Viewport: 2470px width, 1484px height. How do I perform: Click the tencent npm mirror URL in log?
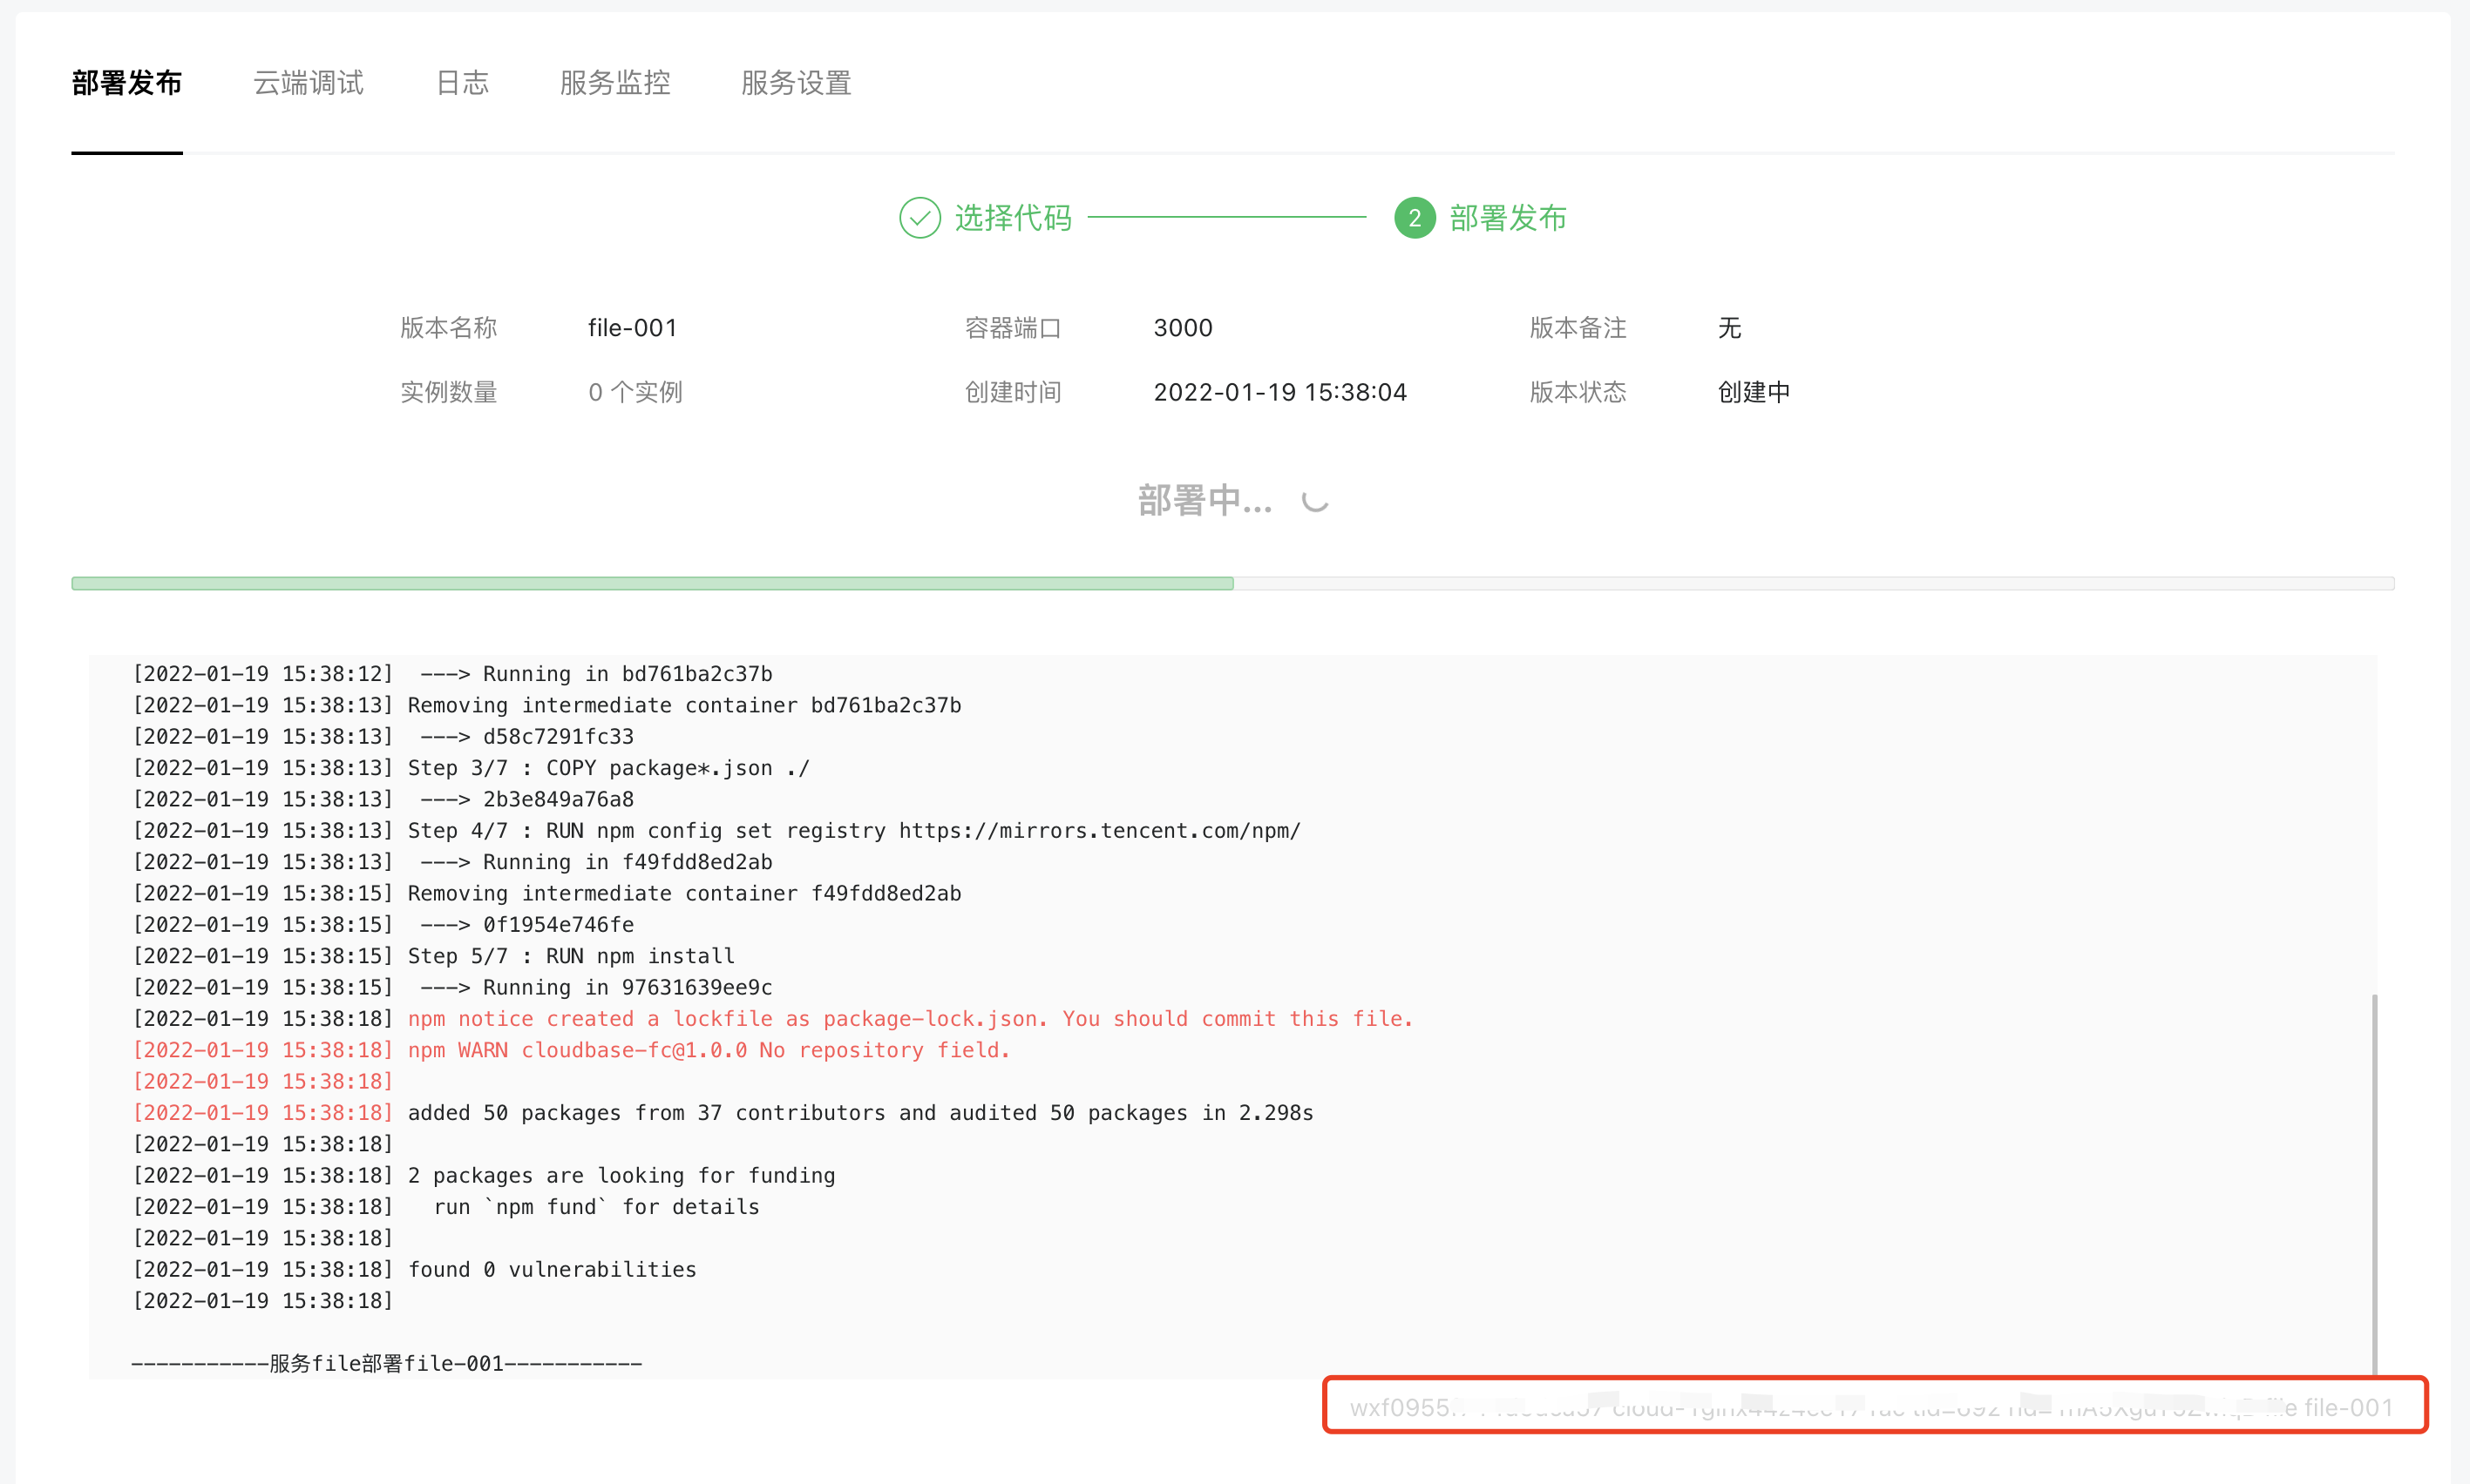[x=1099, y=831]
